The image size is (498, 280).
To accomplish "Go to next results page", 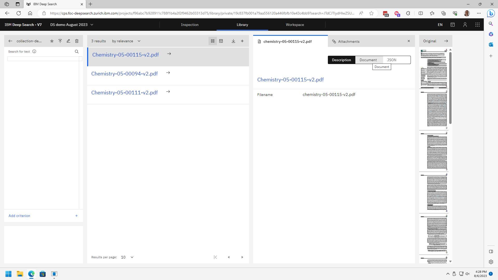I will pos(242,257).
